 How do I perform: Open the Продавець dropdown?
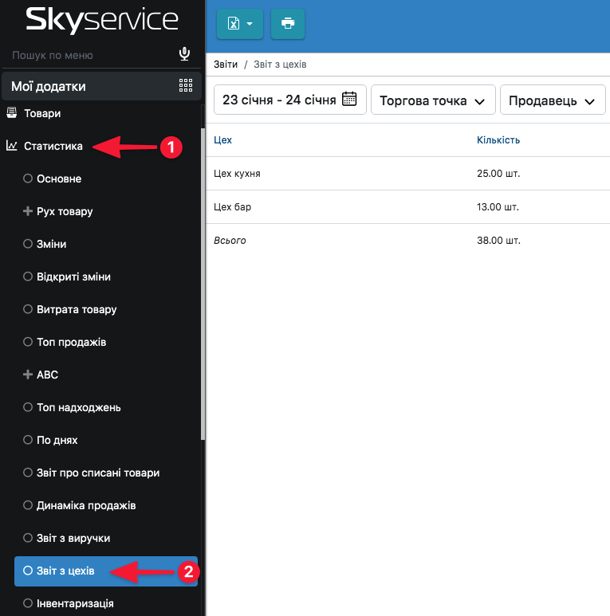[552, 100]
